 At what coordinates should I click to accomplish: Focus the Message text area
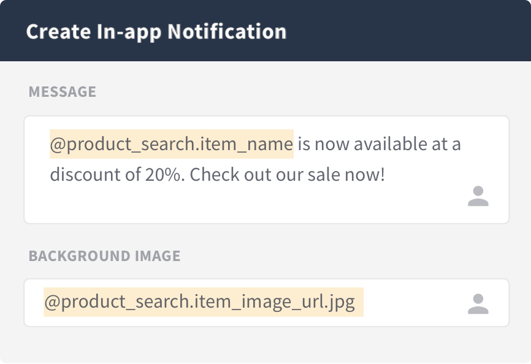point(267,170)
